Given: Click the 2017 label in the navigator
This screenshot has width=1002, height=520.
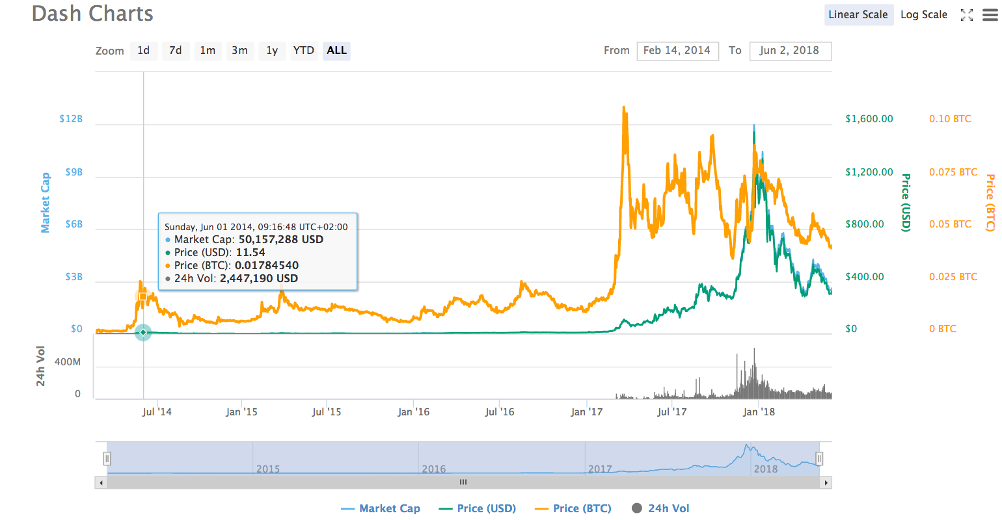Looking at the screenshot, I should point(600,469).
